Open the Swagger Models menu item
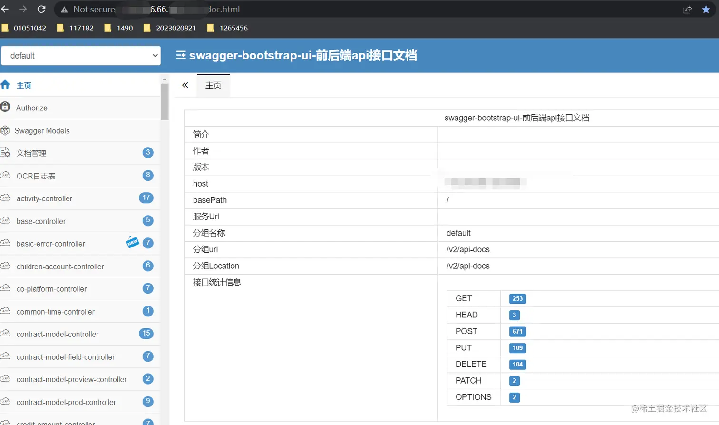This screenshot has height=425, width=719. tap(80, 130)
